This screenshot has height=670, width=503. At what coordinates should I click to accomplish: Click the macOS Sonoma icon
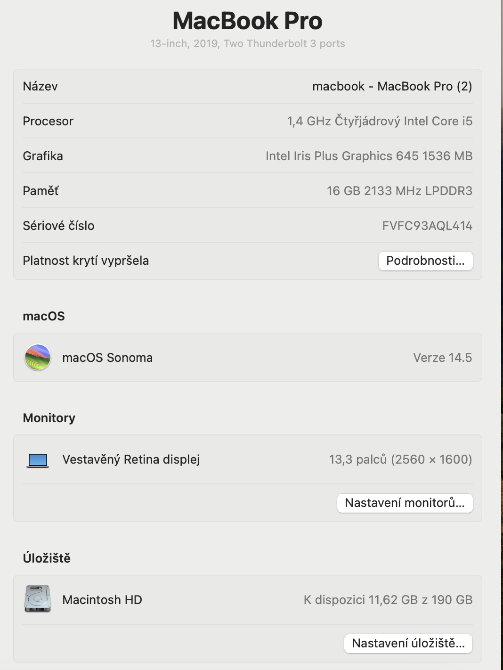pyautogui.click(x=38, y=358)
